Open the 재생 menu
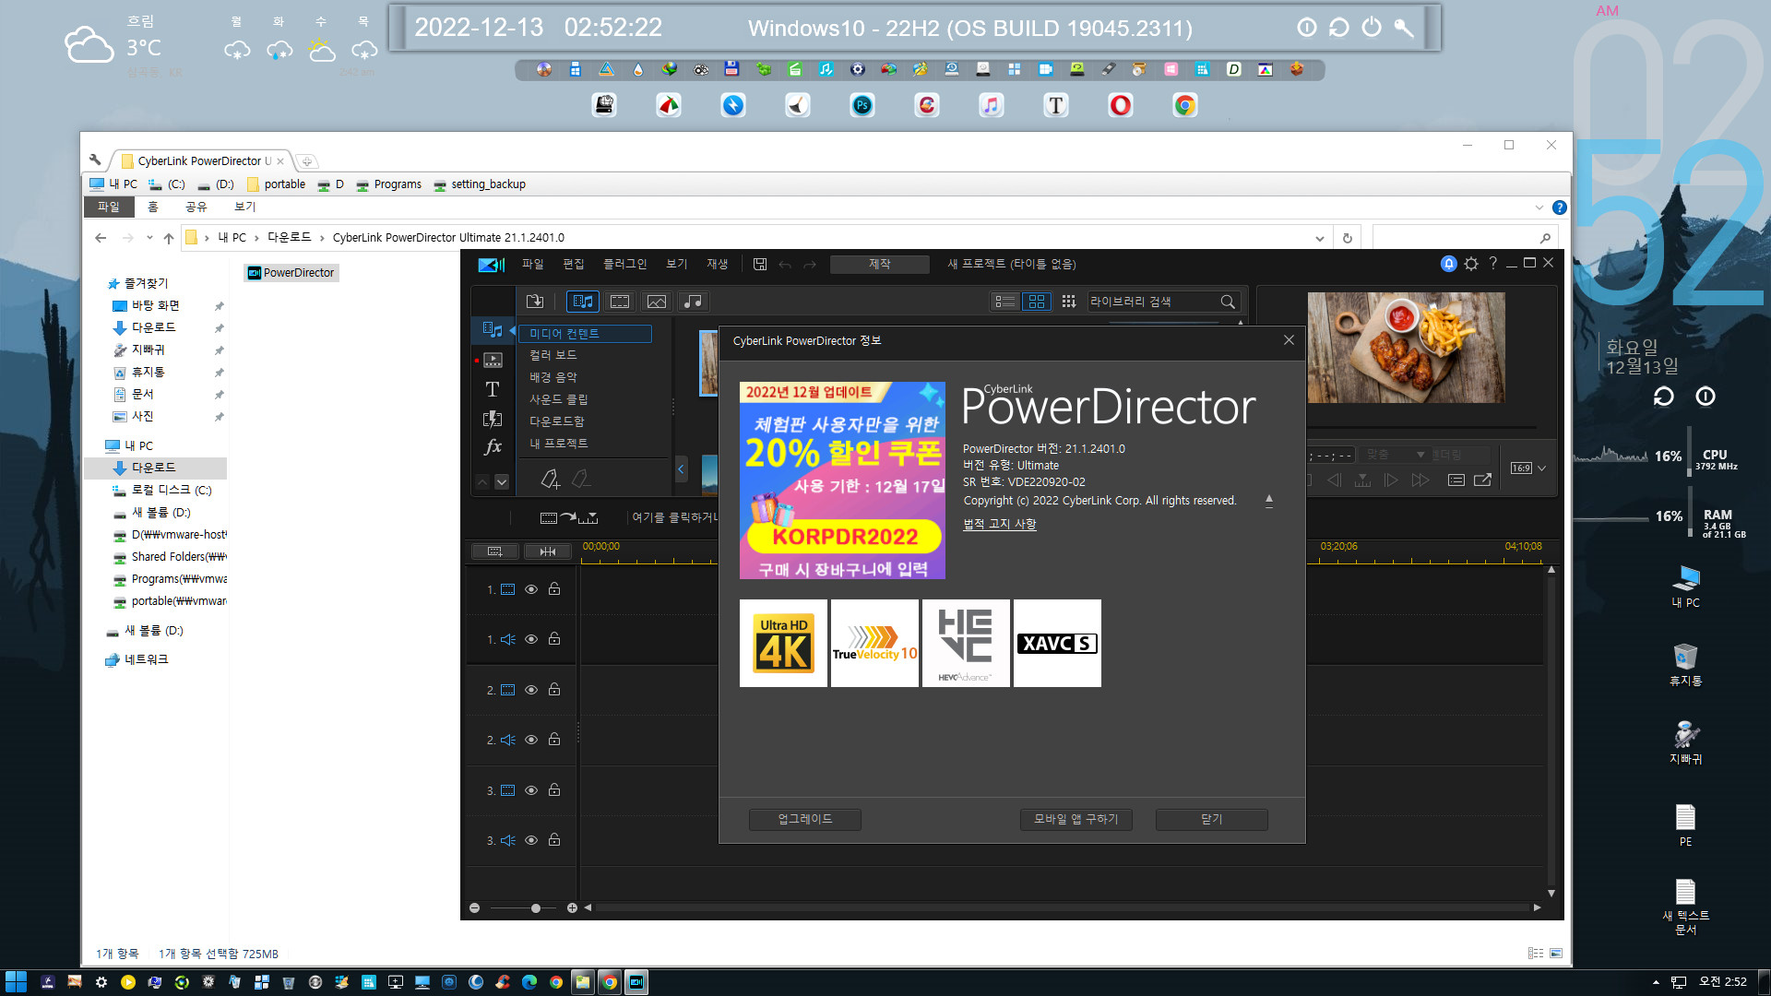Viewport: 1771px width, 996px height. pos(717,264)
